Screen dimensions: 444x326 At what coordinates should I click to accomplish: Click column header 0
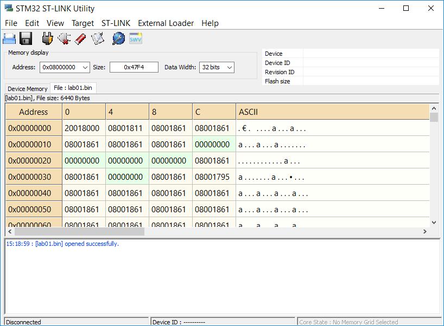[84, 112]
